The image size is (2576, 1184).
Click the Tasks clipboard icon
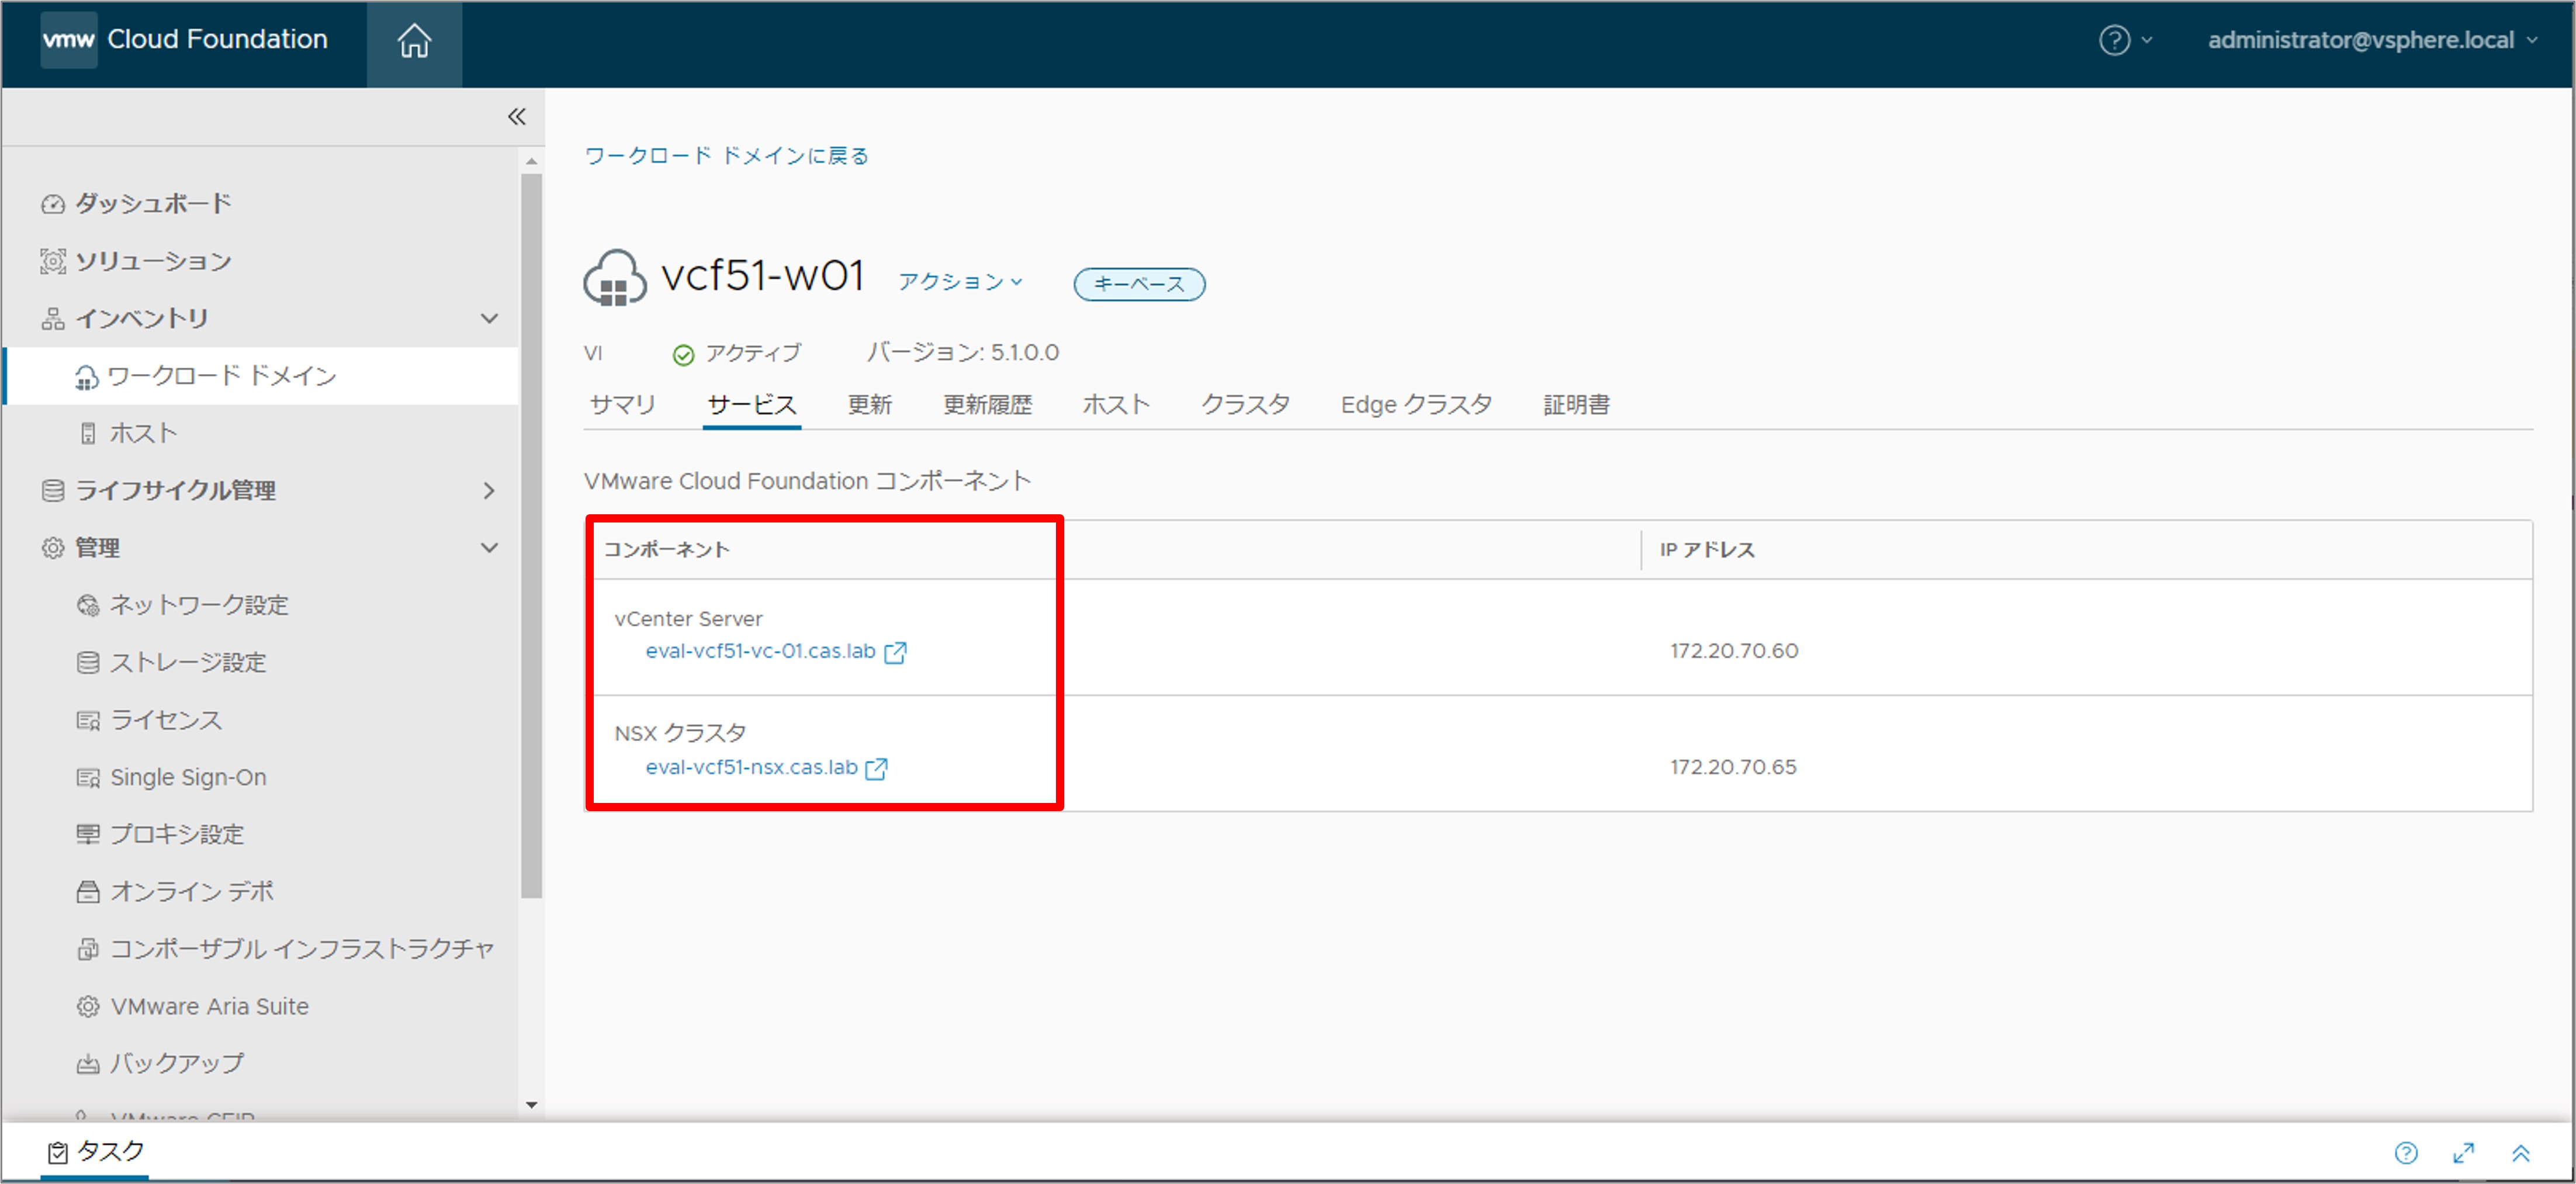(x=58, y=1152)
